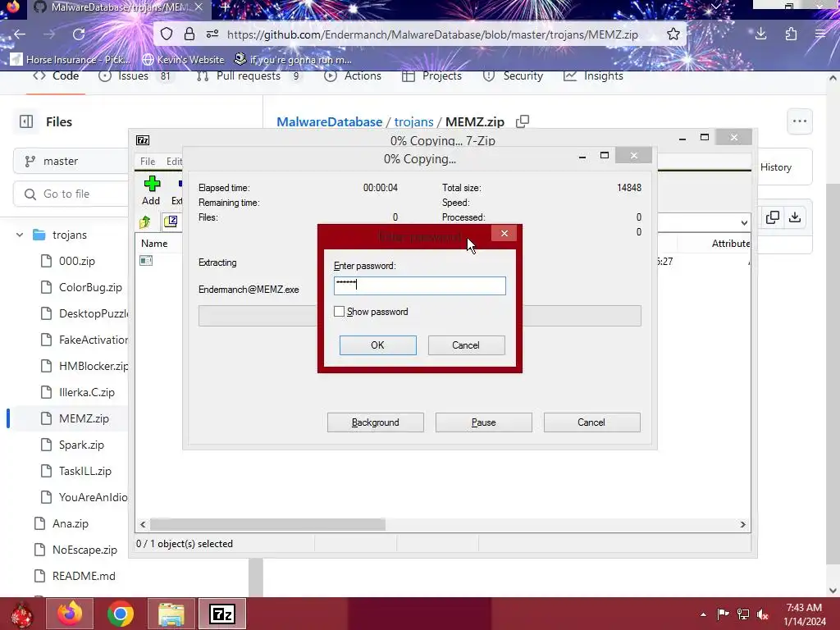Image resolution: width=840 pixels, height=630 pixels.
Task: Open Firefox downloads panel
Action: [x=760, y=34]
